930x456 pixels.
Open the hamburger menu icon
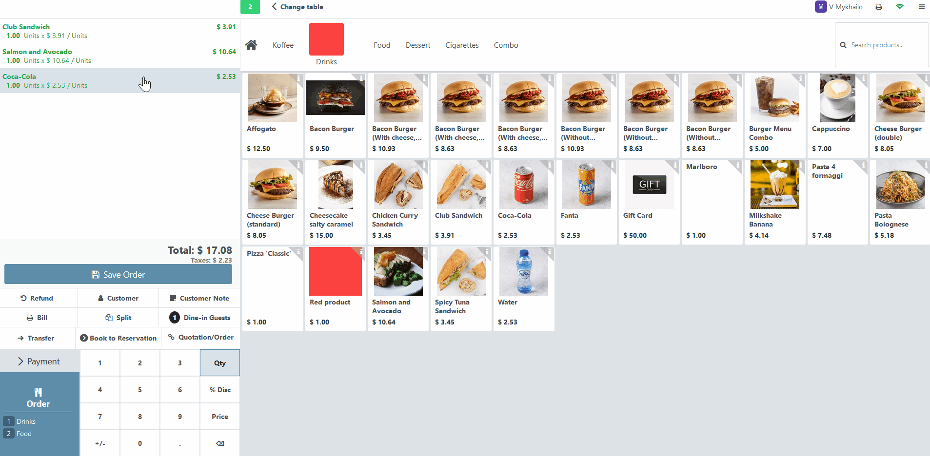pos(922,7)
